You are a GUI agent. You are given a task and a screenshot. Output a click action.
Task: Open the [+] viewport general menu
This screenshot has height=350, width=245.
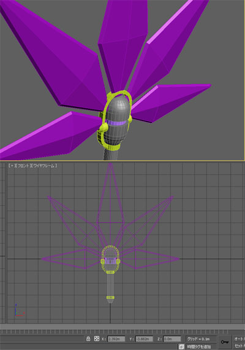12,166
